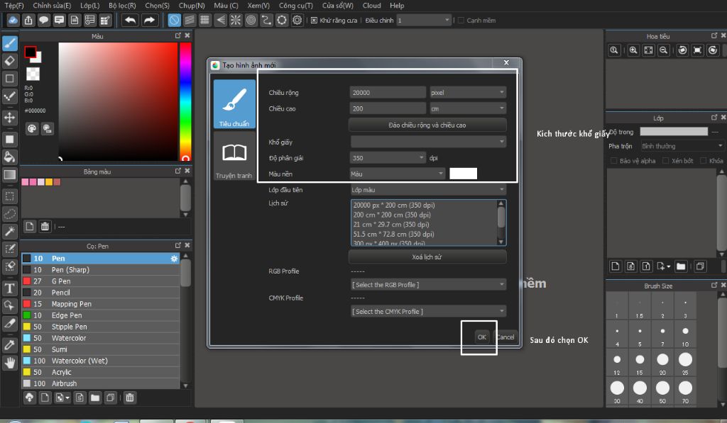Rotate canvas left in Navigator panel
727x423 pixels.
pyautogui.click(x=682, y=50)
